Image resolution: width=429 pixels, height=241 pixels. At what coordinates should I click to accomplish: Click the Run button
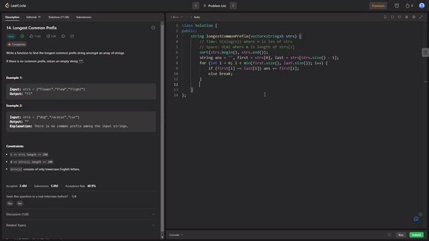click(401, 235)
